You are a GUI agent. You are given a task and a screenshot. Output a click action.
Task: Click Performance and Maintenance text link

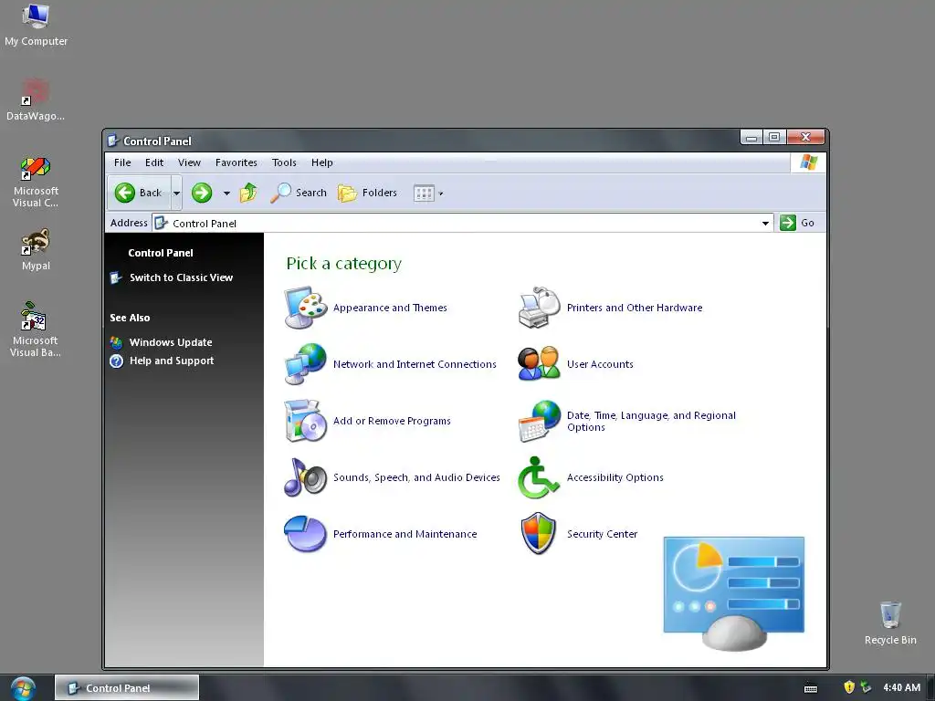point(404,535)
